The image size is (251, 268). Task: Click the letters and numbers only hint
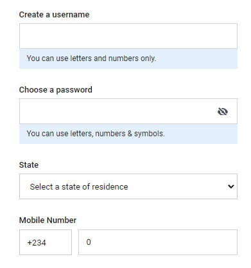pos(91,58)
